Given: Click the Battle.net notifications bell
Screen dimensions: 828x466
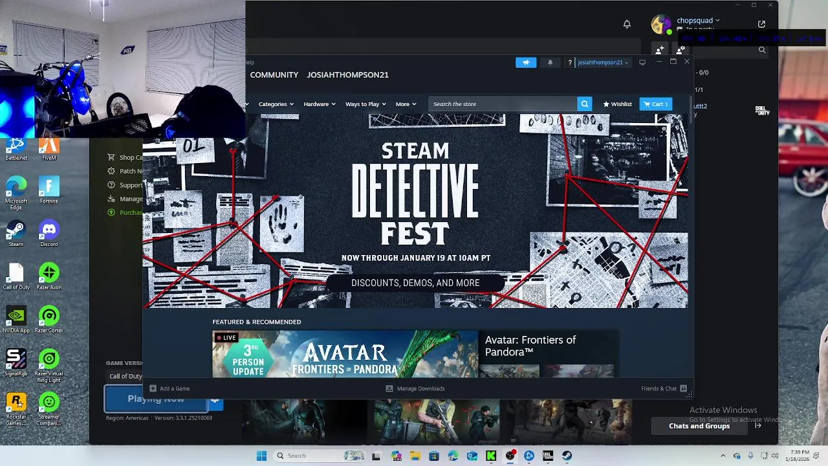Looking at the screenshot, I should click(627, 24).
